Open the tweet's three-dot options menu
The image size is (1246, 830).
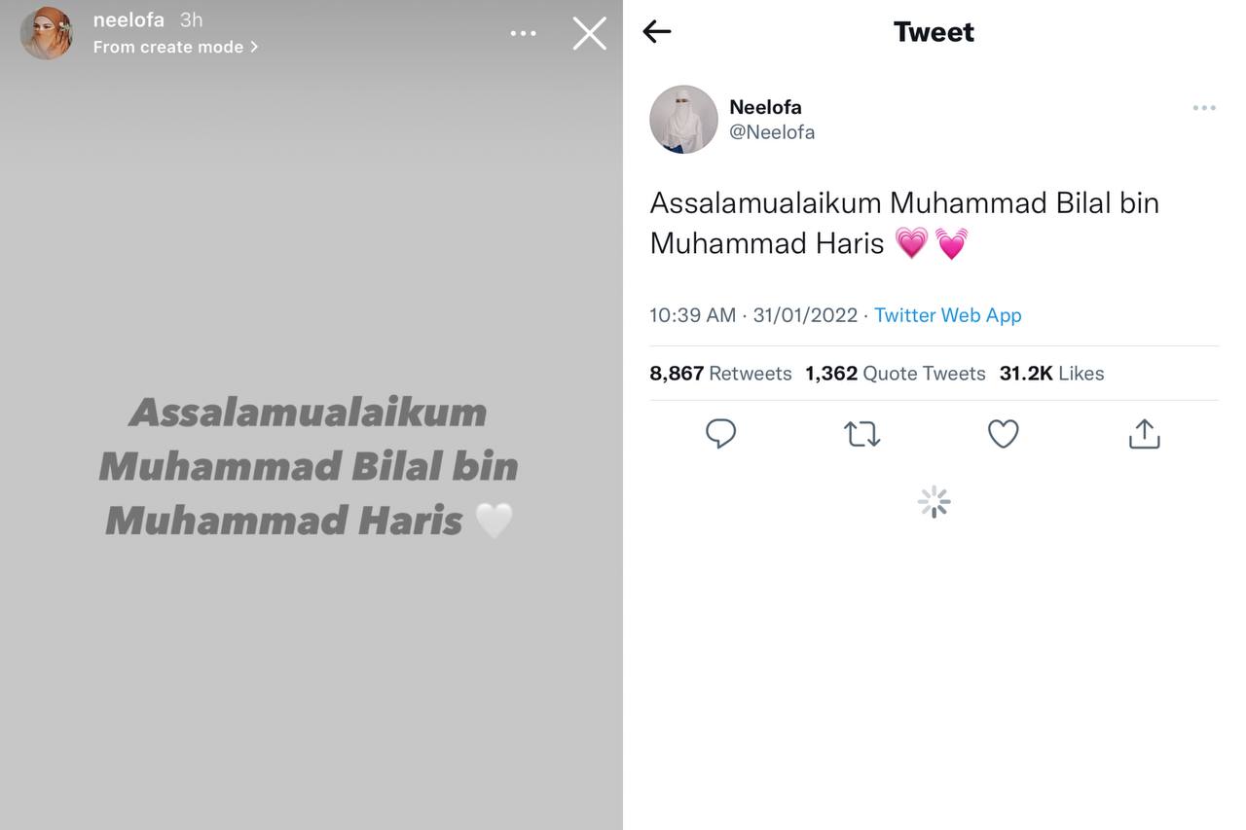coord(1204,108)
